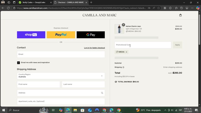This screenshot has width=201, height=113.
Task: Close the Verify Codes SimplyCodes tab
Action: 51,3
